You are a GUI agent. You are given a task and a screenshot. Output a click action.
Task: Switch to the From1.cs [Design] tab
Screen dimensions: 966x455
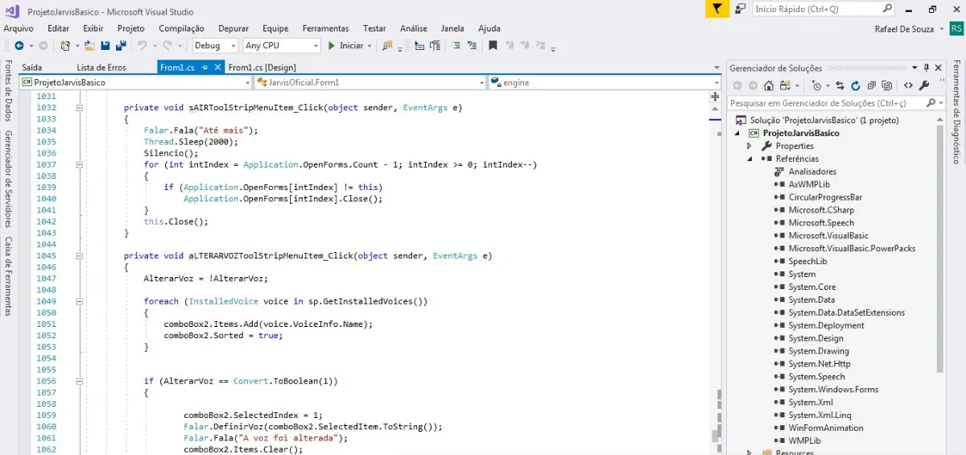point(262,68)
